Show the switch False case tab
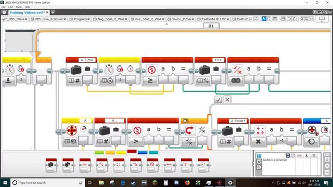 pyautogui.click(x=227, y=99)
